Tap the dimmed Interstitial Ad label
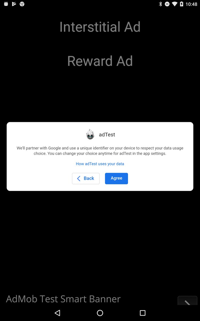Viewport: 200px width, 321px height. click(100, 27)
